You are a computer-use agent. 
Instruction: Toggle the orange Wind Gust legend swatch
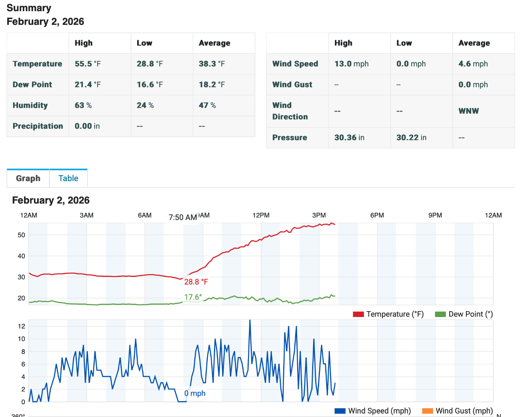(427, 411)
